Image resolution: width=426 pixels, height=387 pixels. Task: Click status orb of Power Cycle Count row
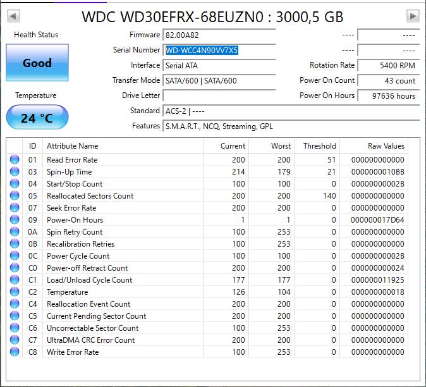(15, 255)
